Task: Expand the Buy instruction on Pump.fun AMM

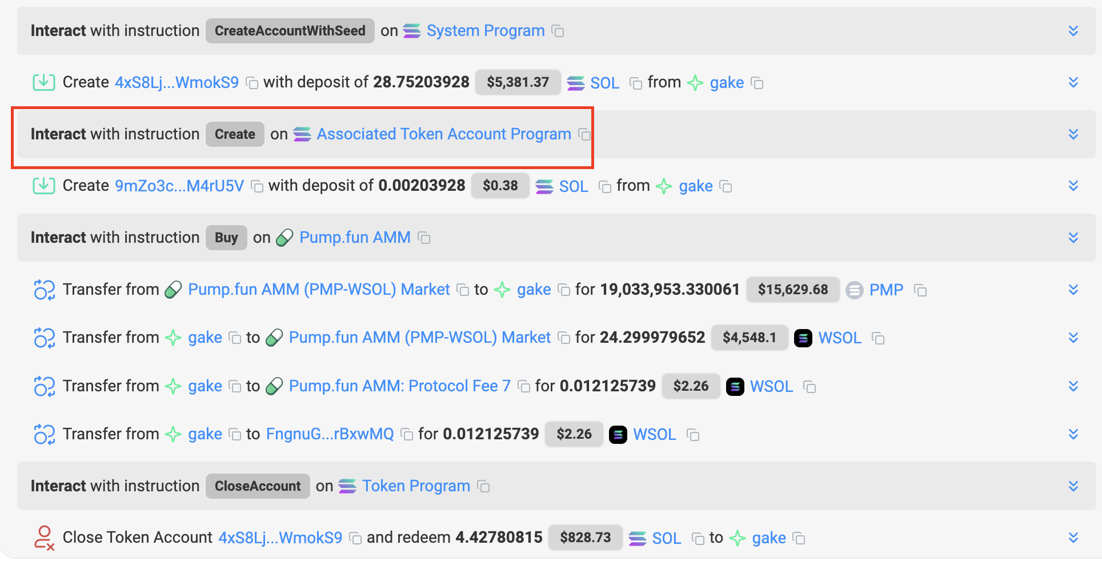Action: pyautogui.click(x=1073, y=238)
